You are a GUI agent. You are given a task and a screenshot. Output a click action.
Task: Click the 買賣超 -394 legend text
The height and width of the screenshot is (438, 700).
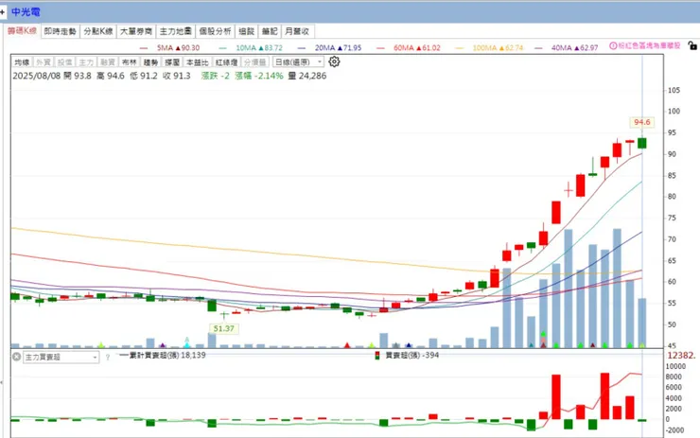(x=412, y=356)
